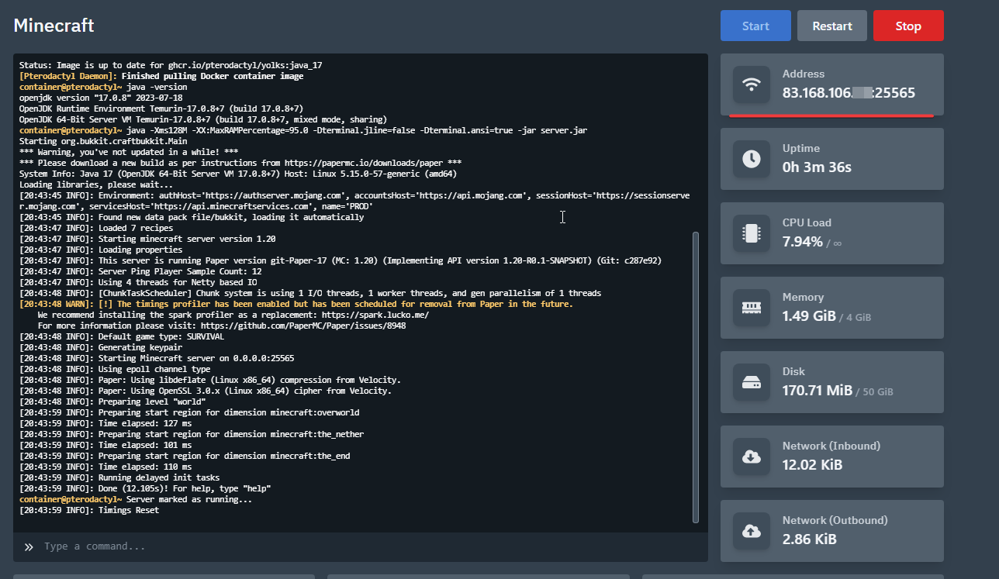Click the Network Inbound cloud download icon
The width and height of the screenshot is (999, 579).
pos(751,457)
